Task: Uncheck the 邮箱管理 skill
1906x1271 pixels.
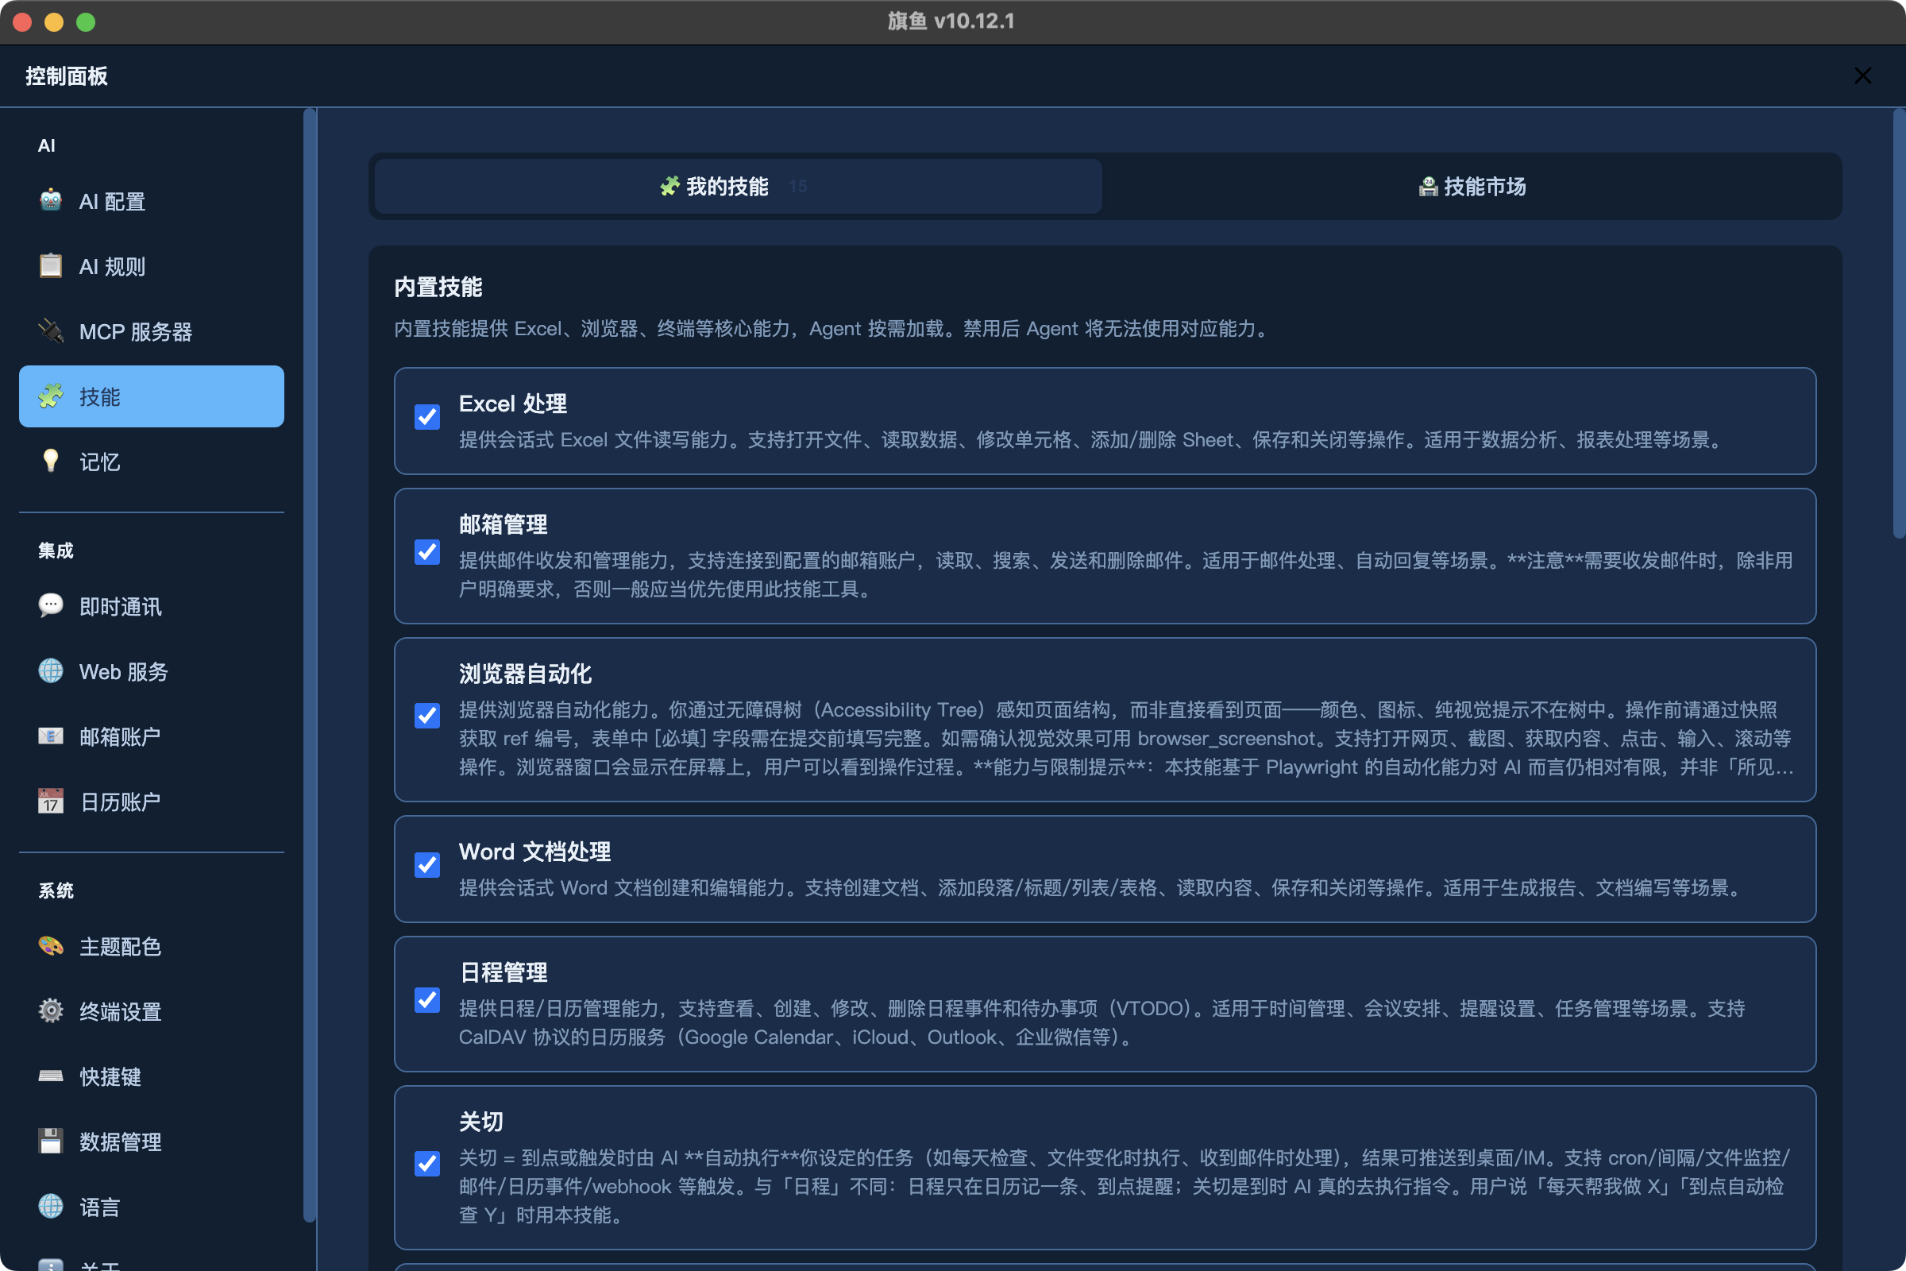Action: coord(427,552)
